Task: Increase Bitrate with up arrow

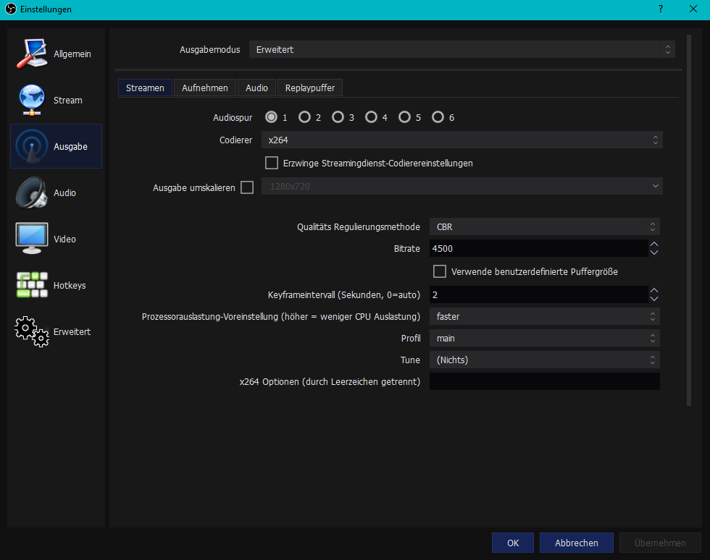Action: click(x=653, y=245)
